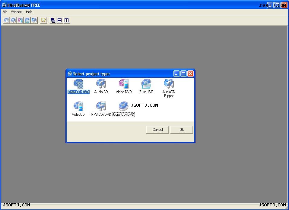Viewport: 289px width, 210px height.
Task: Select the VideoCD project icon
Action: [78, 106]
